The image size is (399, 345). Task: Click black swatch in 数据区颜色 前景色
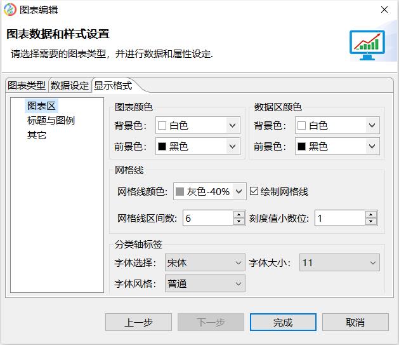[x=301, y=146]
